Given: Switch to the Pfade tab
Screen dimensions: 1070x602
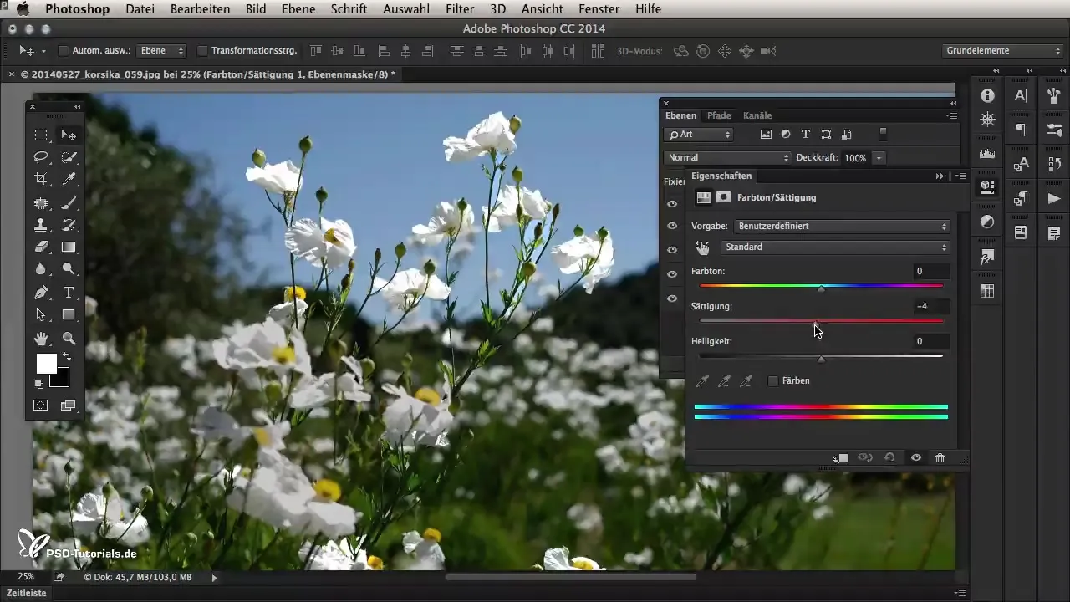Looking at the screenshot, I should (x=719, y=115).
